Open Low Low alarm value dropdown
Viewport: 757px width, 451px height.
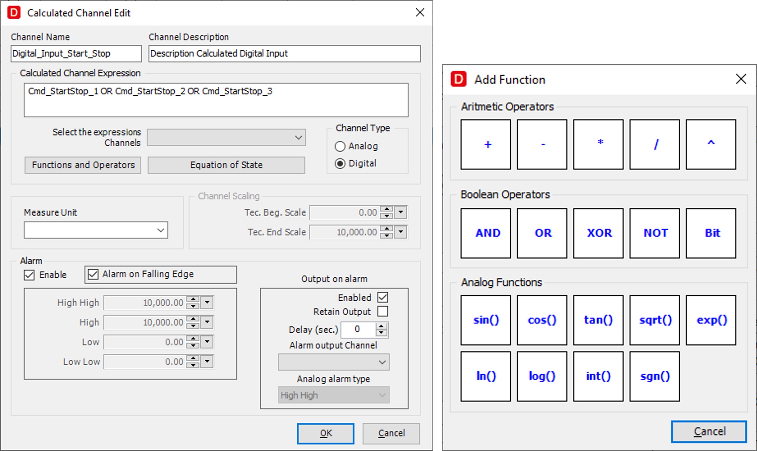tap(207, 361)
